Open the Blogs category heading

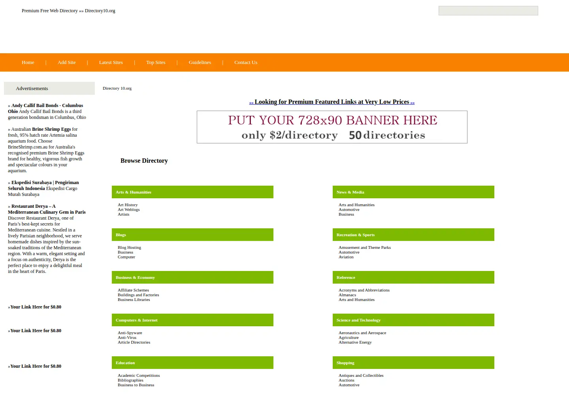(121, 235)
